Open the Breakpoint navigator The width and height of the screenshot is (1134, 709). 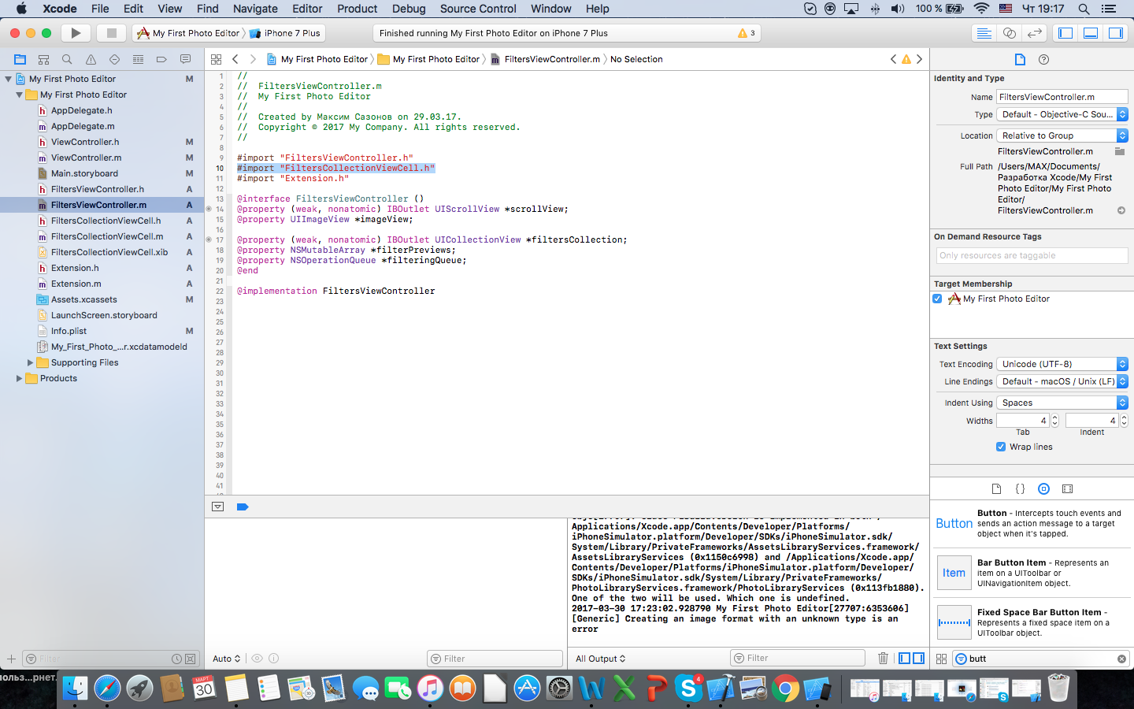click(161, 59)
